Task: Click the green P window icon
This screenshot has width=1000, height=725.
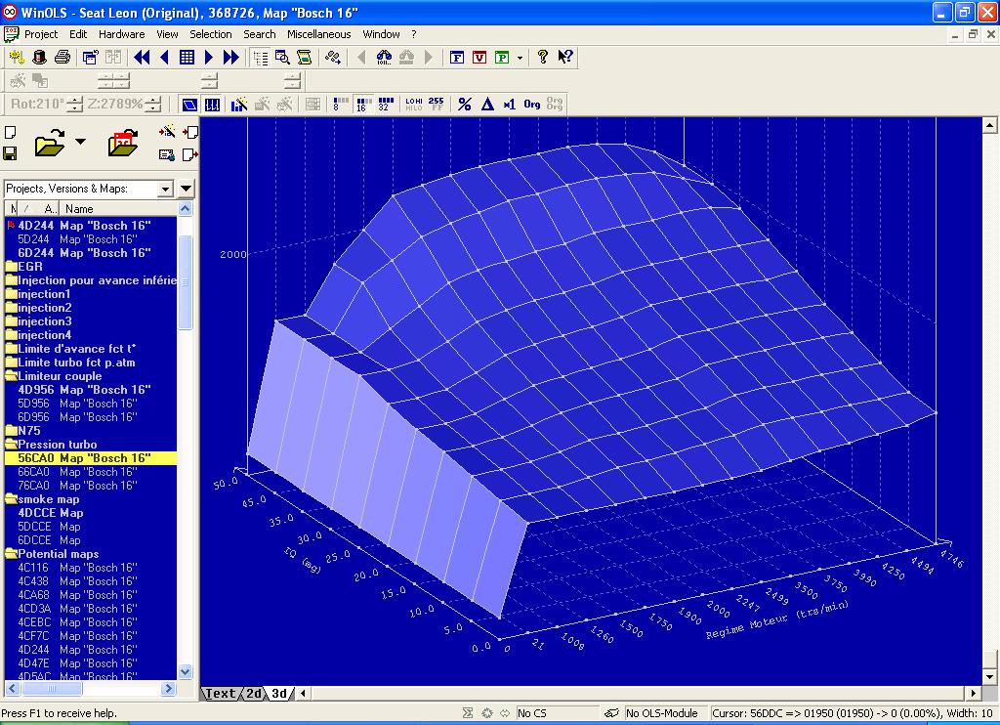Action: click(503, 58)
